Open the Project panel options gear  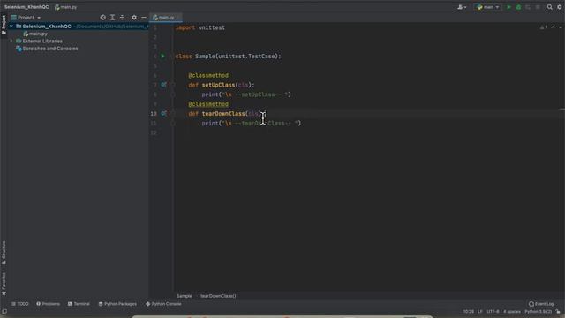point(134,18)
